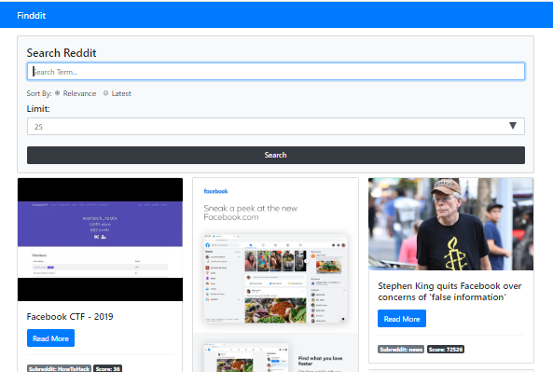Screen dimensions: 553x372
Task: Select the Latest sort option
Action: pos(105,93)
